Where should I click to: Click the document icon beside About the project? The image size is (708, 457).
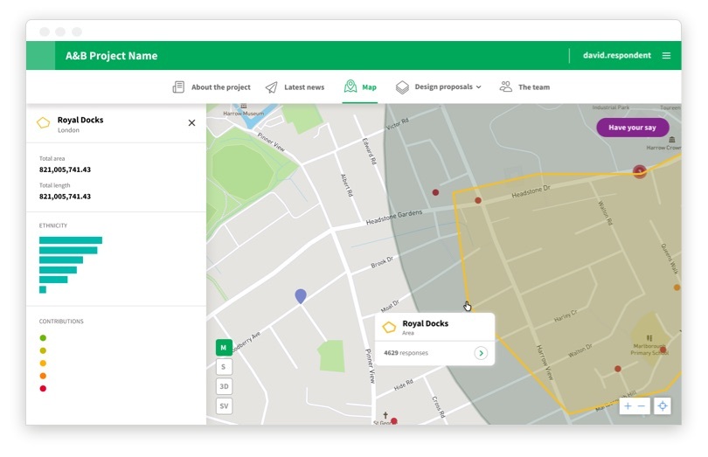pos(178,87)
